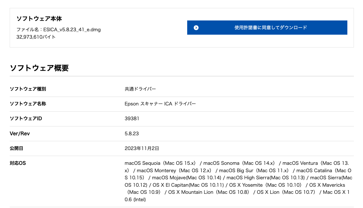Click the release date 2023年11月2日

pos(142,148)
